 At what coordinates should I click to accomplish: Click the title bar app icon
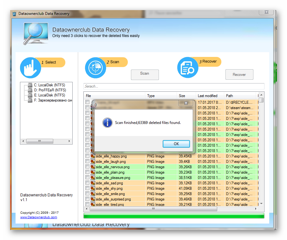pos(14,14)
